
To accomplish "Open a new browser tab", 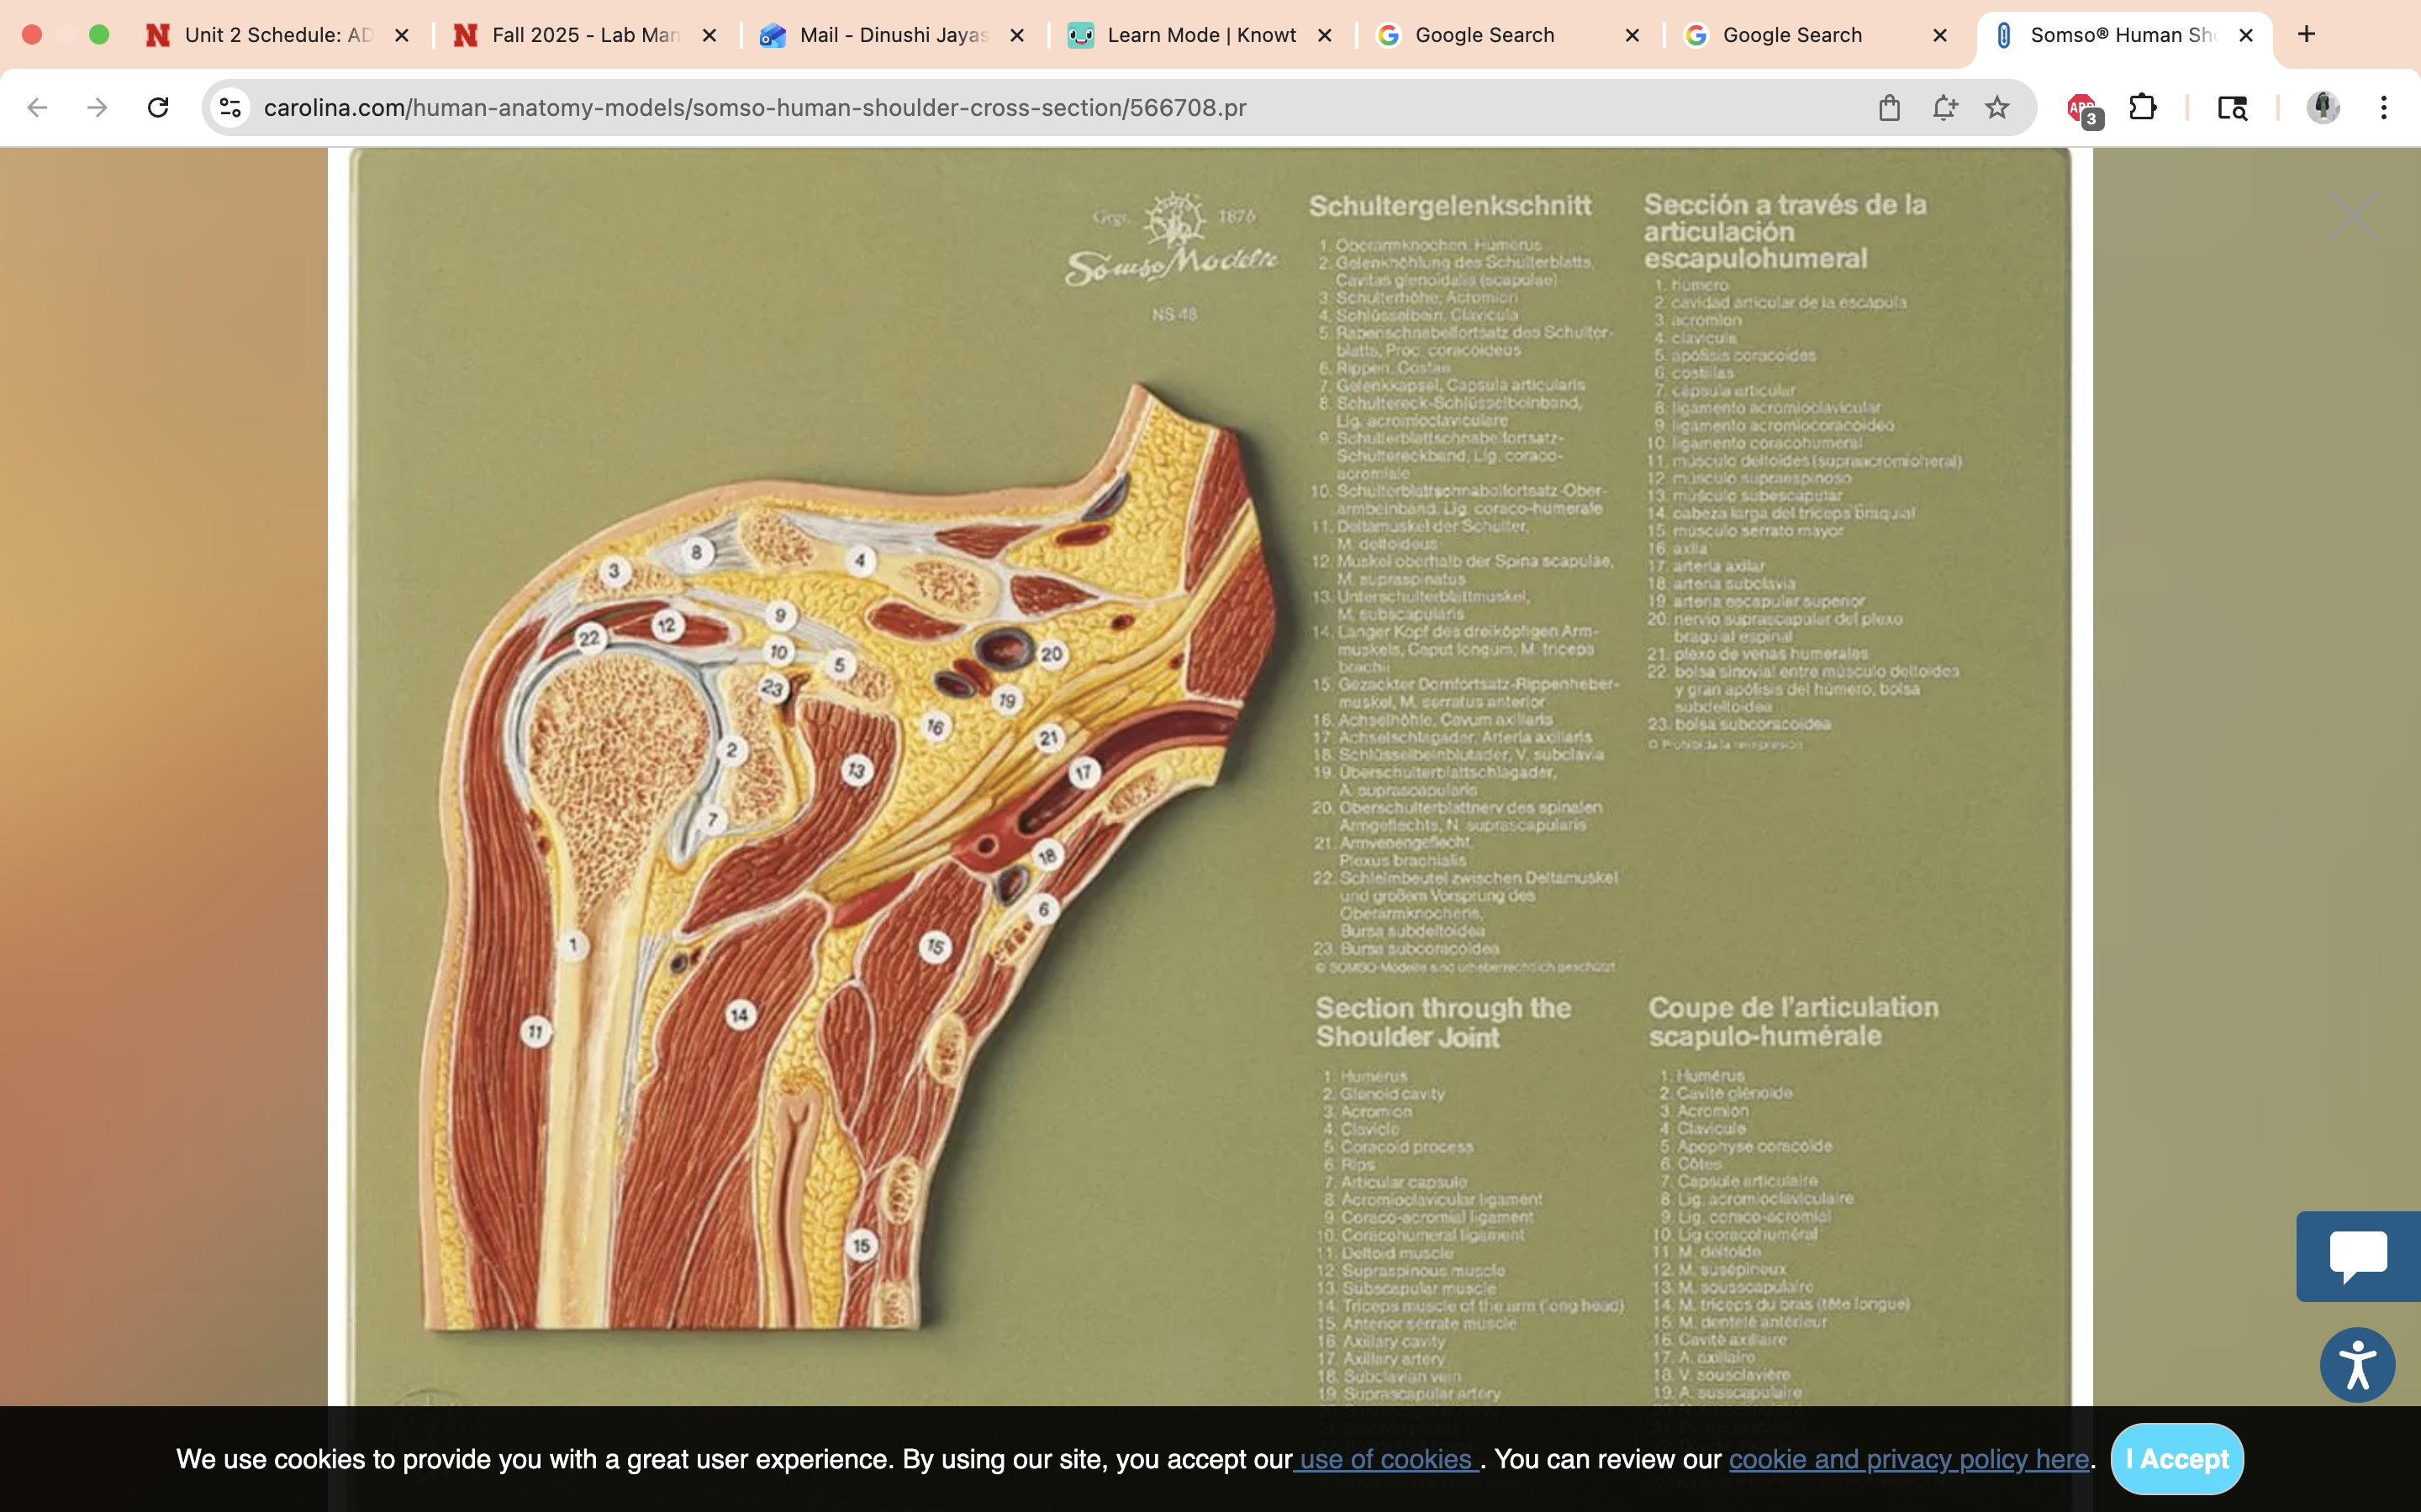I will [2306, 35].
